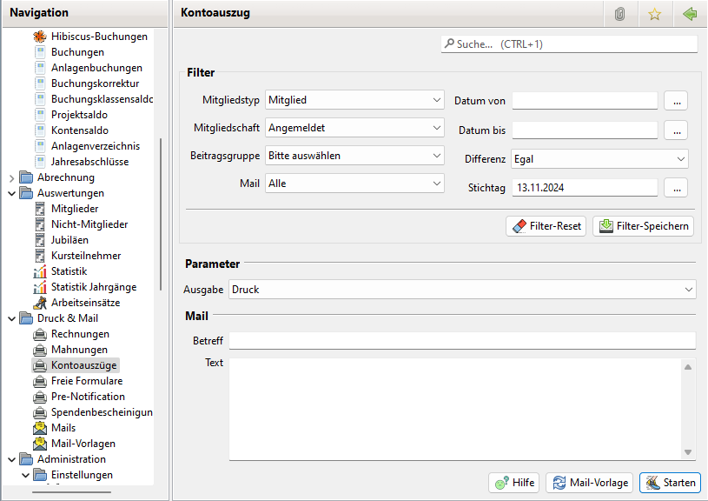The width and height of the screenshot is (708, 501).
Task: Click the Starten button
Action: (x=670, y=483)
